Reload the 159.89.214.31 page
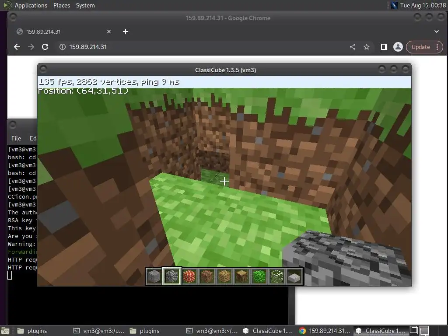Screen dimensions: 448x336 tap(45, 47)
